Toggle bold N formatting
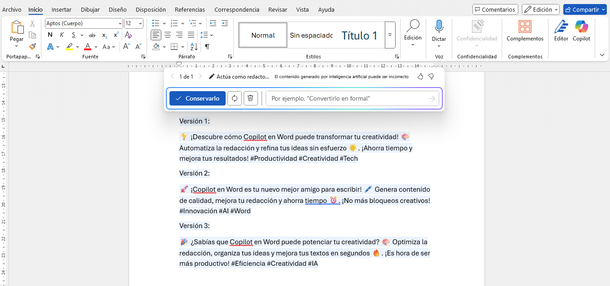This screenshot has height=286, width=610. [50, 35]
